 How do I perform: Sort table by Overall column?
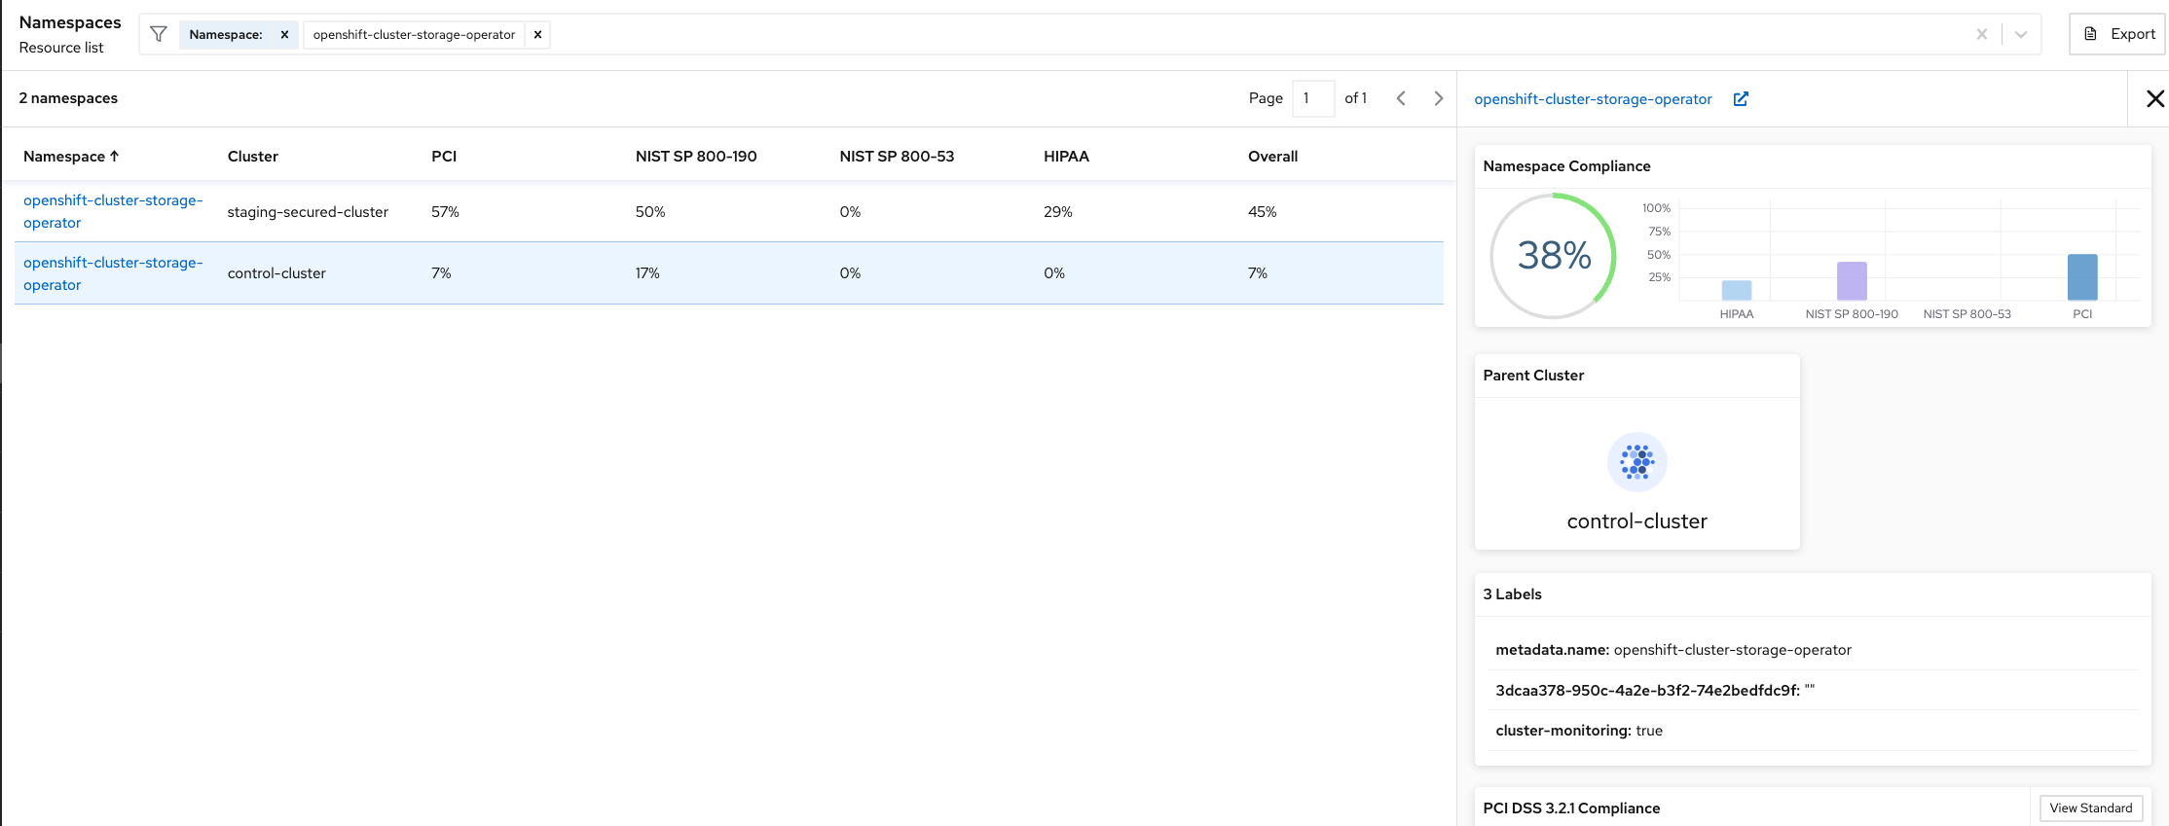(1272, 157)
